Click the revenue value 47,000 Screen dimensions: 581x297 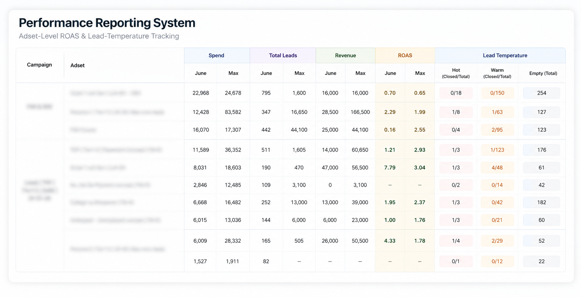click(x=330, y=168)
